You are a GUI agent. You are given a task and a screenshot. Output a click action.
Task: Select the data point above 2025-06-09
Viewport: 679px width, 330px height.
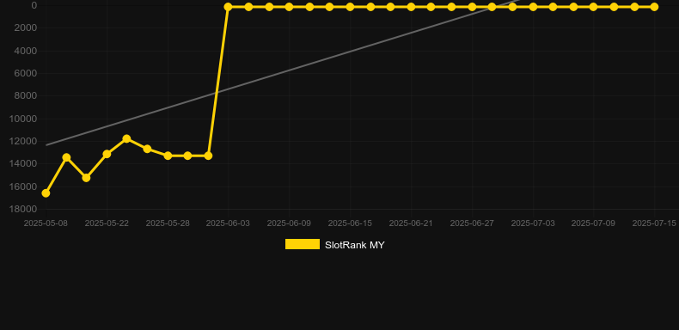click(x=289, y=7)
